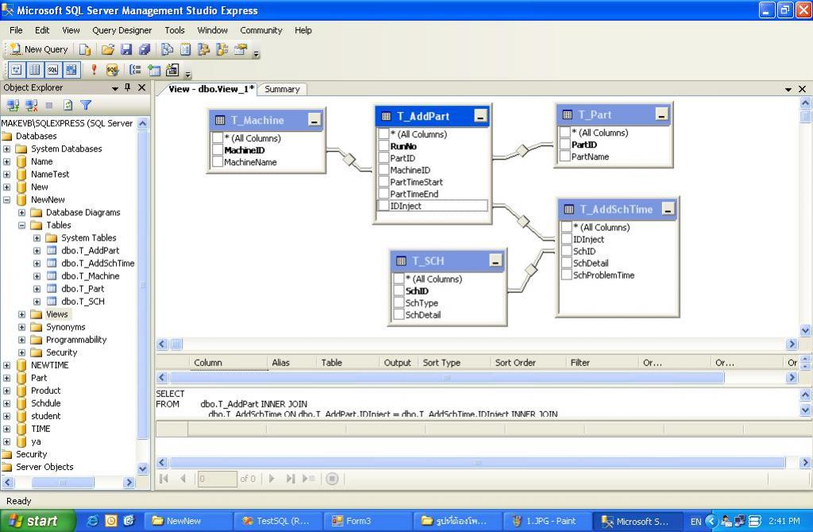Check the MachineID box in T_Machine
Screen dimensions: 813x532
[218, 150]
